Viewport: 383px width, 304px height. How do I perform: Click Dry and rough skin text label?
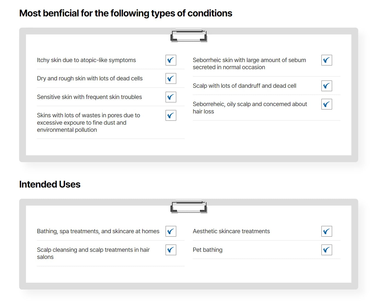pyautogui.click(x=90, y=78)
